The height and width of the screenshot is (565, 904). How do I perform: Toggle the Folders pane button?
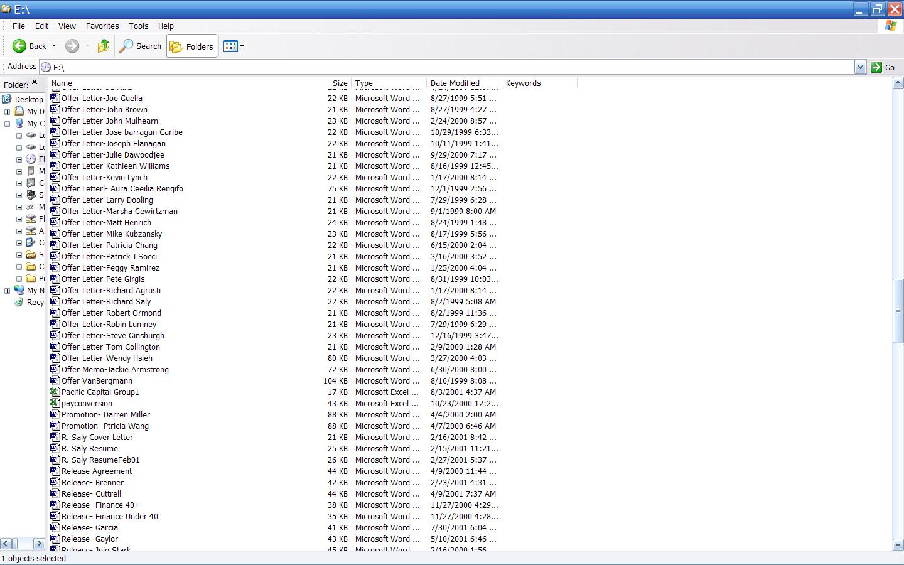[x=191, y=46]
